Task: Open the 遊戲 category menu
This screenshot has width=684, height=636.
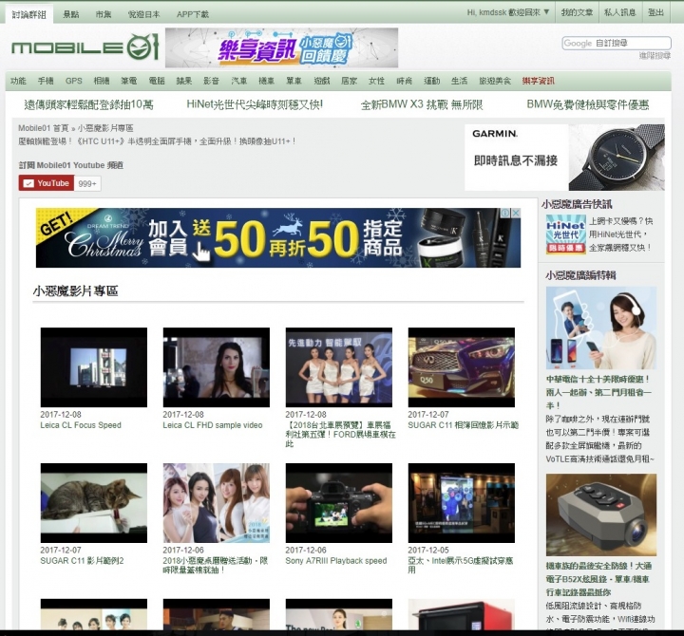Action: [322, 81]
